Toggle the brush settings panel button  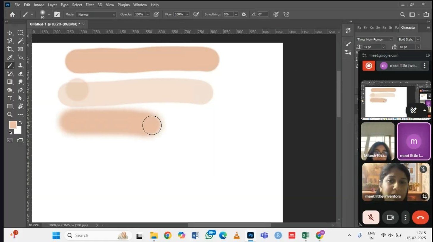(57, 14)
